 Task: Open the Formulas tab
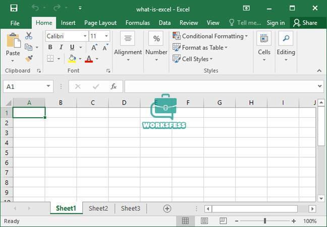pos(138,23)
